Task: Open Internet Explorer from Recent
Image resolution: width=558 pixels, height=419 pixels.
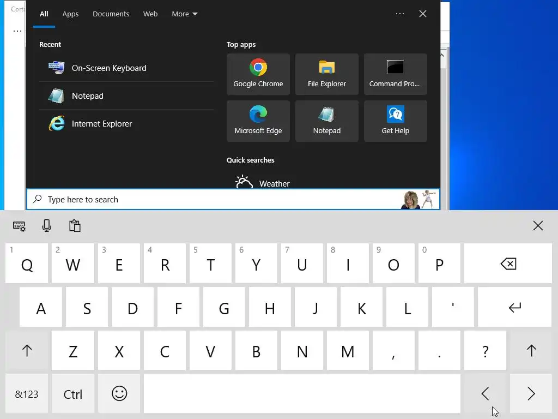Action: [126, 124]
